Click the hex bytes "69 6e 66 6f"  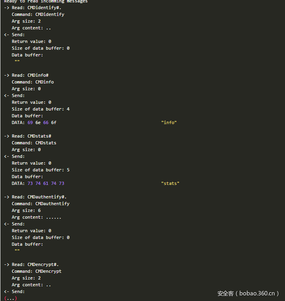point(42,122)
